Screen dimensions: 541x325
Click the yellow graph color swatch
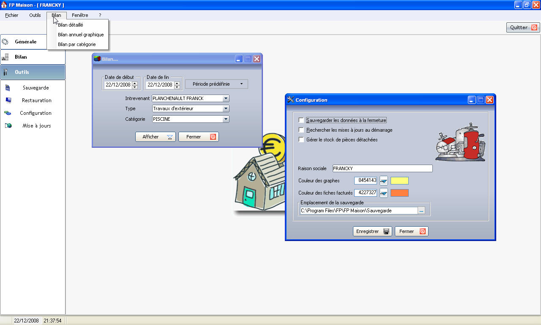(399, 181)
